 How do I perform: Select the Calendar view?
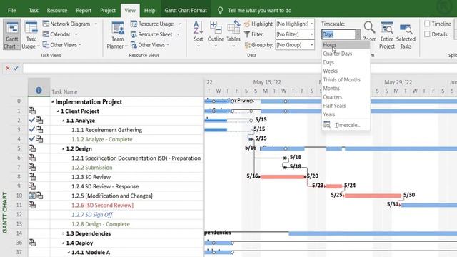click(x=60, y=34)
